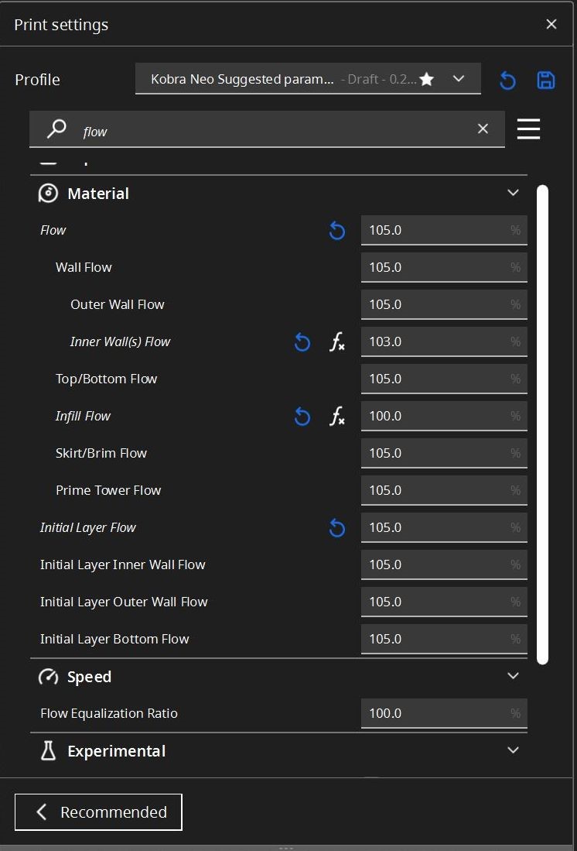Close the Print settings panel
Viewport: 577px width, 851px height.
(551, 25)
